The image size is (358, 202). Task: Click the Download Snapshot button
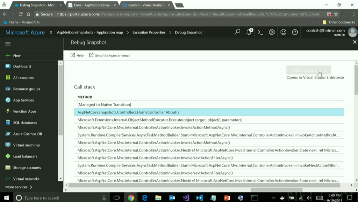308,70
